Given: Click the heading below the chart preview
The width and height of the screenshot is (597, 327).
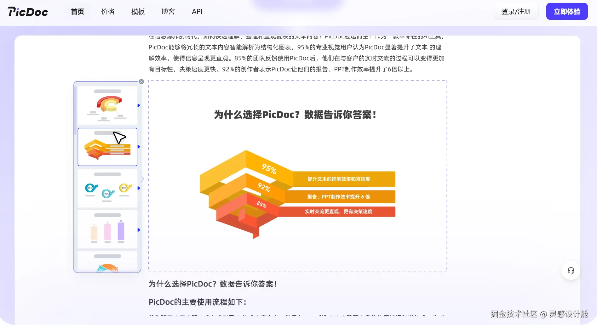Looking at the screenshot, I should [x=213, y=284].
